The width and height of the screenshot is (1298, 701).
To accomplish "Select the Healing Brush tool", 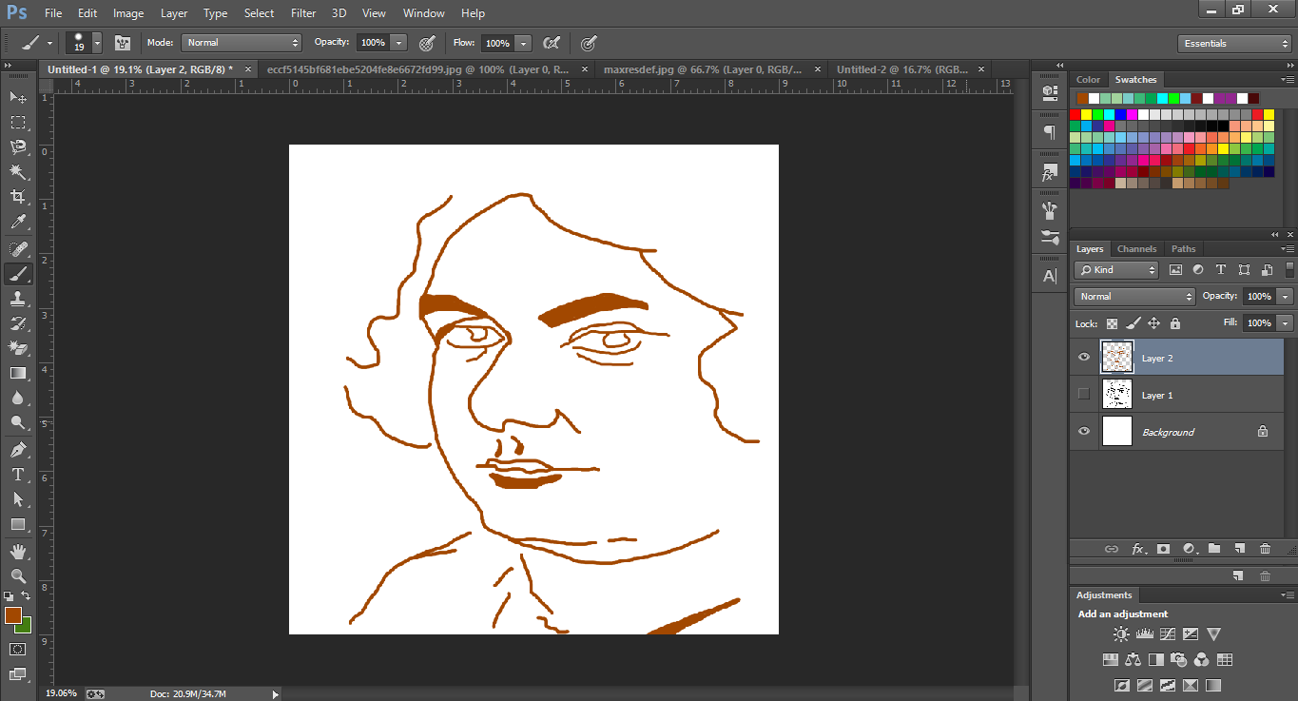I will pos(18,248).
